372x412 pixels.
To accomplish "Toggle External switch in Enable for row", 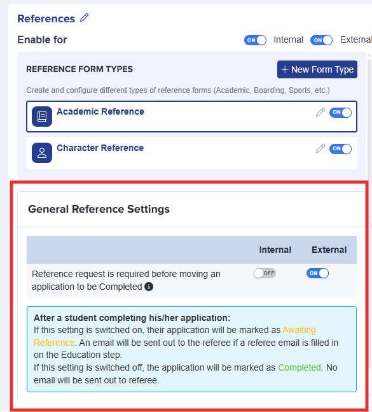I will [x=321, y=40].
